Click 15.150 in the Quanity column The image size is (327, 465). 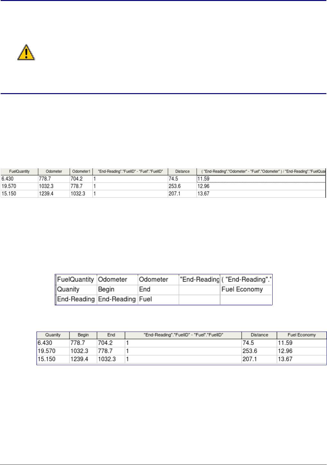pos(46,359)
